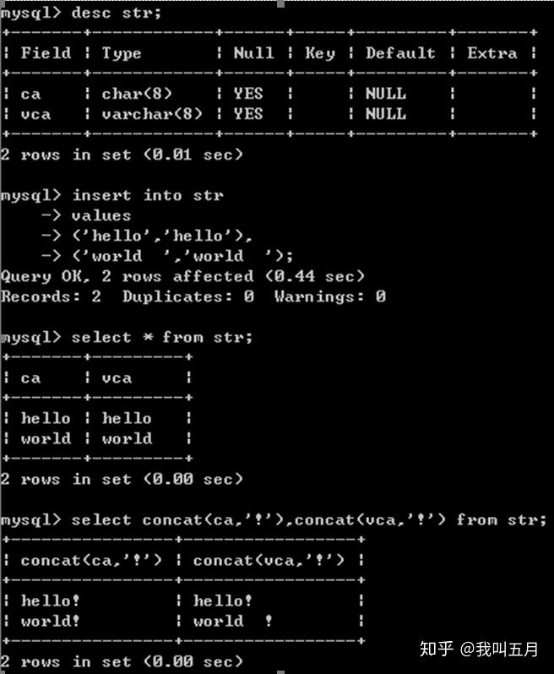Click the 'insert into str' command line
Viewport: 554px width, 674px height.
click(148, 195)
